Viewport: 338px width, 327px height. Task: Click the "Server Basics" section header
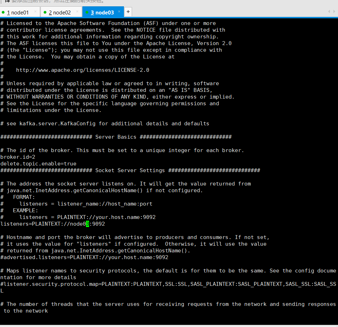[116, 137]
